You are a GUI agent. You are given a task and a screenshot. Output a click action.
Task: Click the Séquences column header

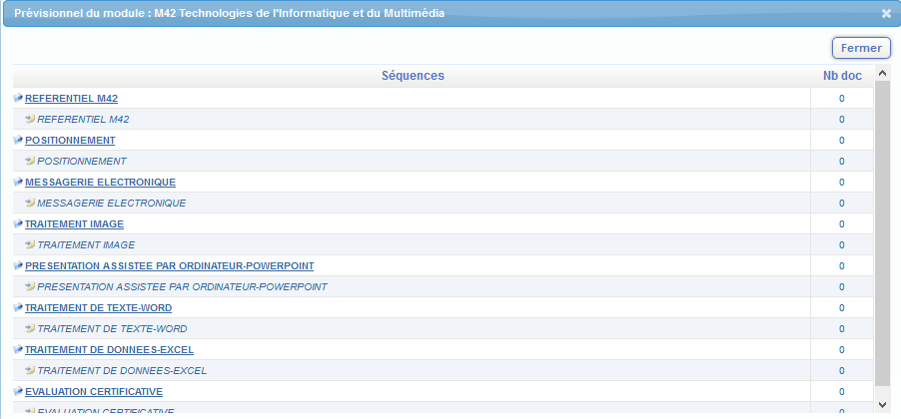pyautogui.click(x=413, y=76)
